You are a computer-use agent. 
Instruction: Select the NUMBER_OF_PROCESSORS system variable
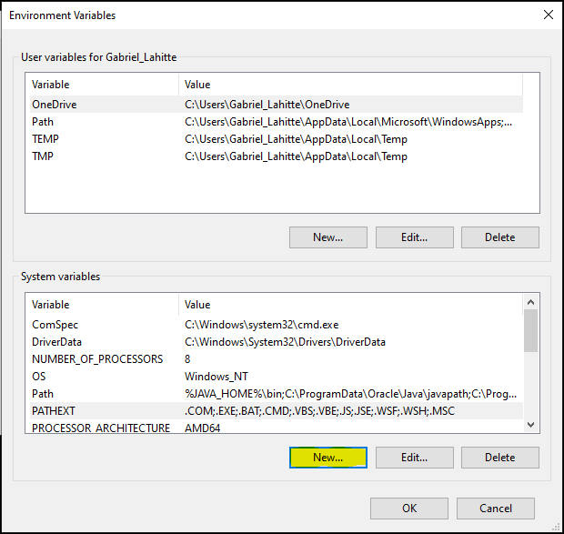97,359
